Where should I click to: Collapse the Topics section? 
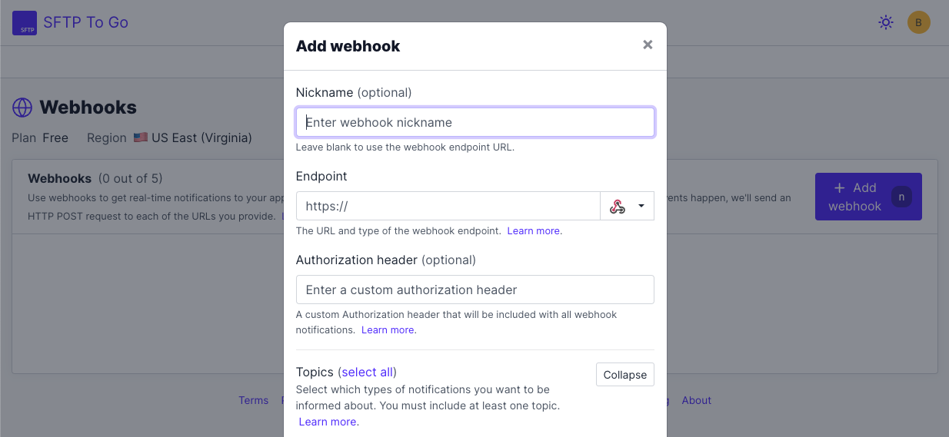coord(625,375)
